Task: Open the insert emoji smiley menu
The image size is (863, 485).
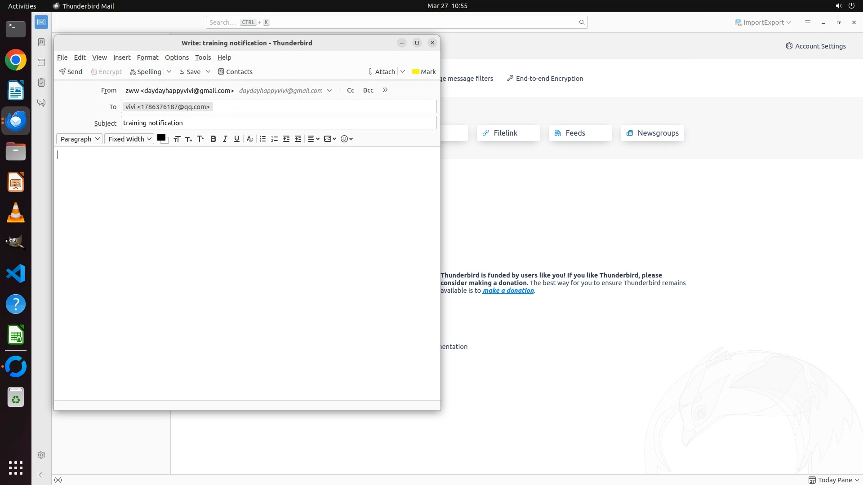Action: (x=347, y=139)
